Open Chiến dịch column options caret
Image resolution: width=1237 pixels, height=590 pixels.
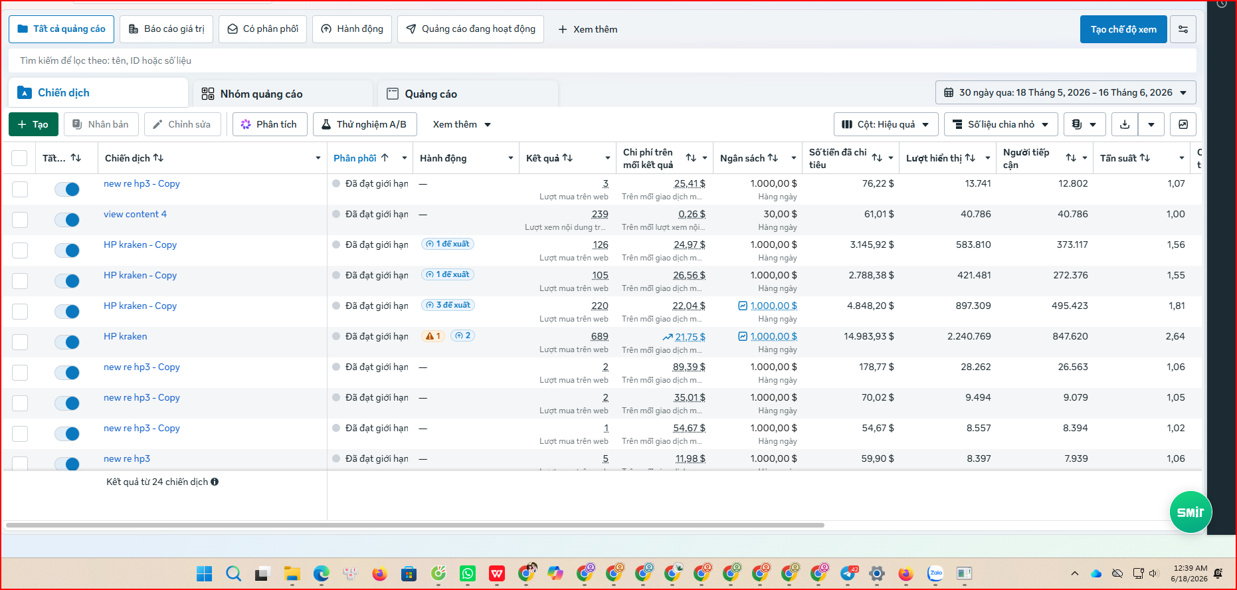318,158
